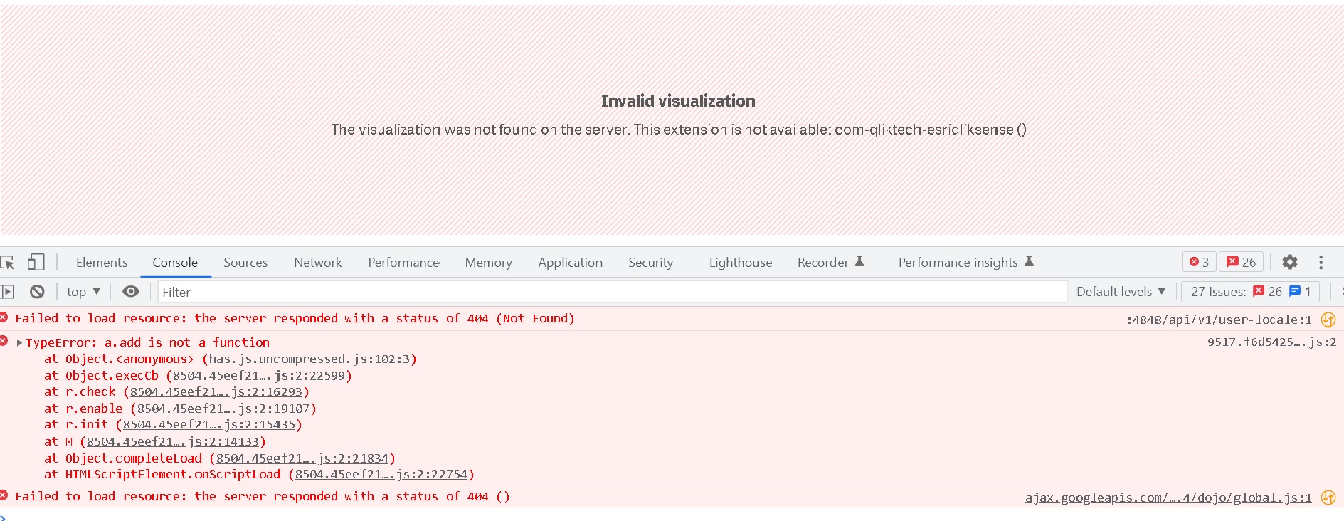Click the console Filter input field

612,292
